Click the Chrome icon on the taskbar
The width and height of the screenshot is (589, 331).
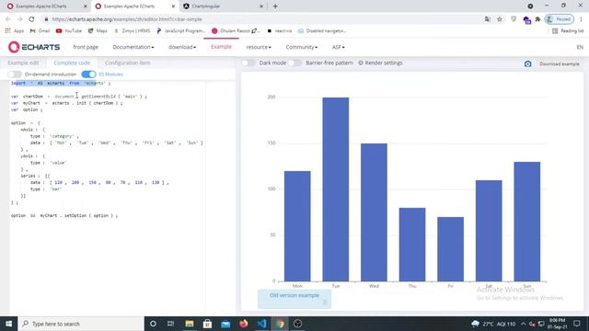[x=280, y=324]
